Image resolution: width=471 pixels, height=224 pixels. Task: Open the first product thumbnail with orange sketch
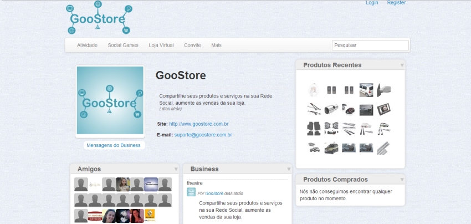pyautogui.click(x=314, y=90)
